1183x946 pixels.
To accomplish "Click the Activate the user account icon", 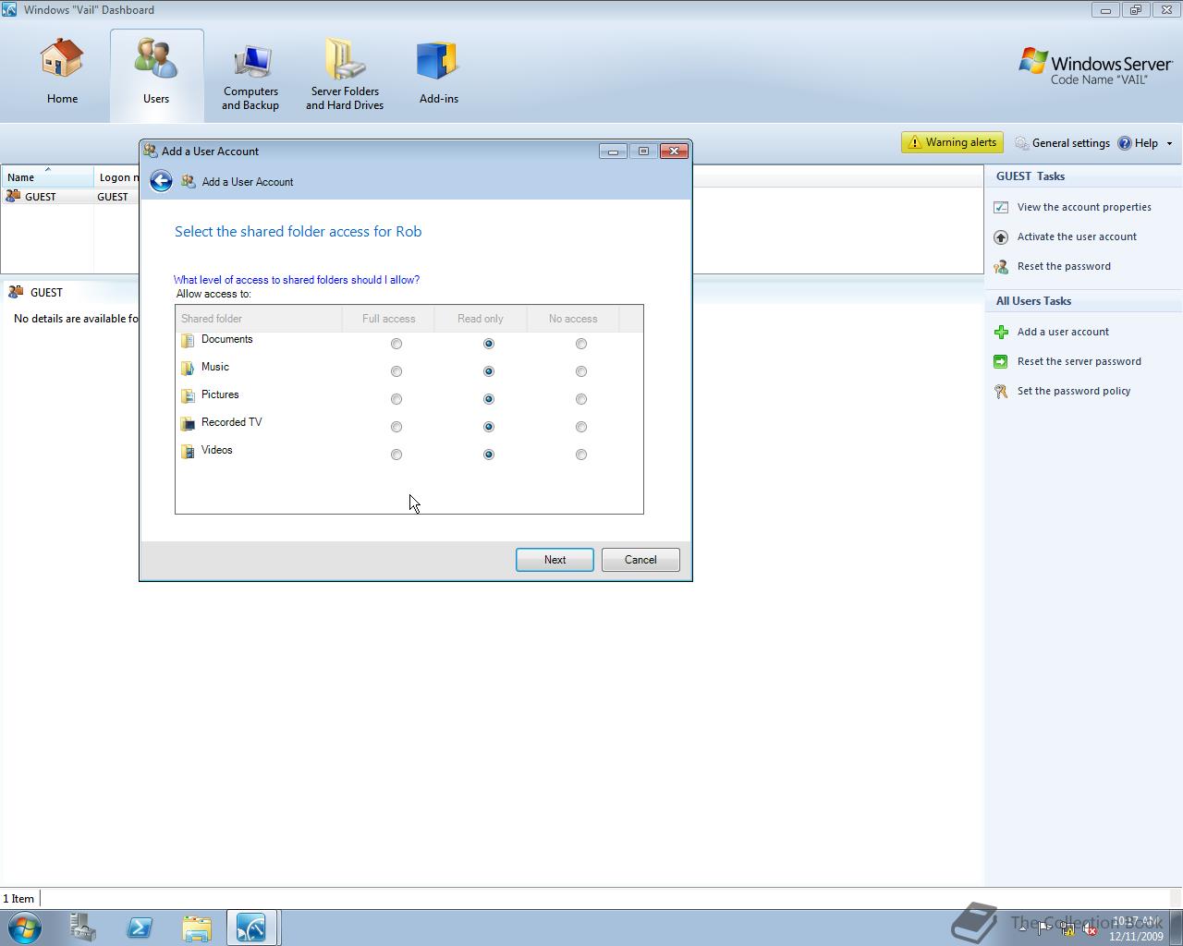I will (1001, 236).
